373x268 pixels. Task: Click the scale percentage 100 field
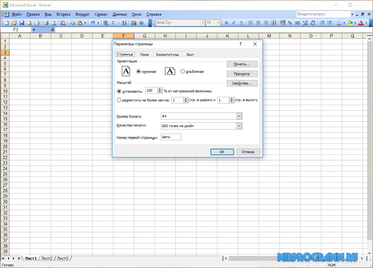pyautogui.click(x=151, y=90)
